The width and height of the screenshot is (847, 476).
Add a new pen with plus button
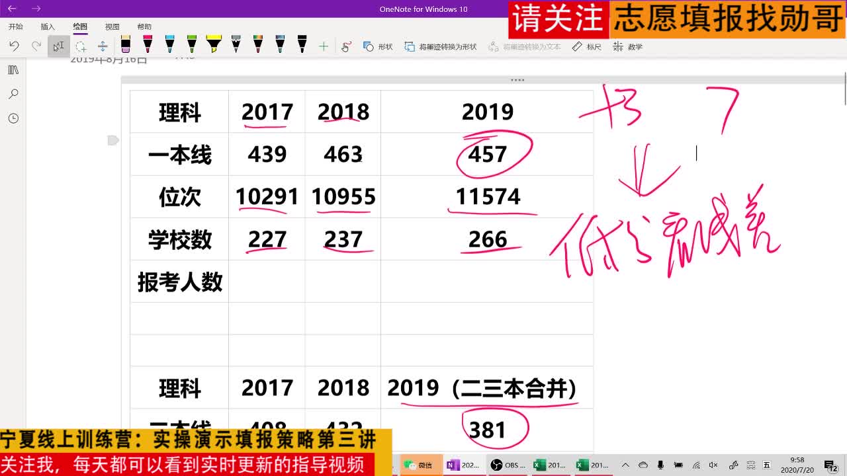[x=324, y=46]
